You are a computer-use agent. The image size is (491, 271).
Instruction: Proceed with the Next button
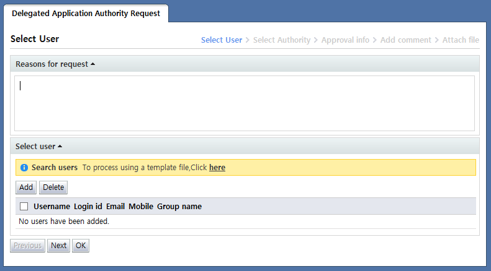(59, 246)
